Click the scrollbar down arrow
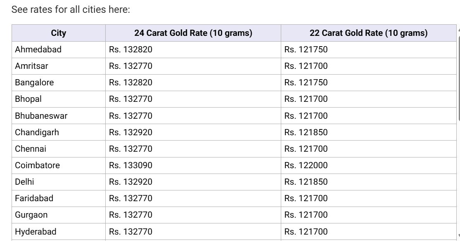Screen dimensions: 460x249 [x=459, y=236]
